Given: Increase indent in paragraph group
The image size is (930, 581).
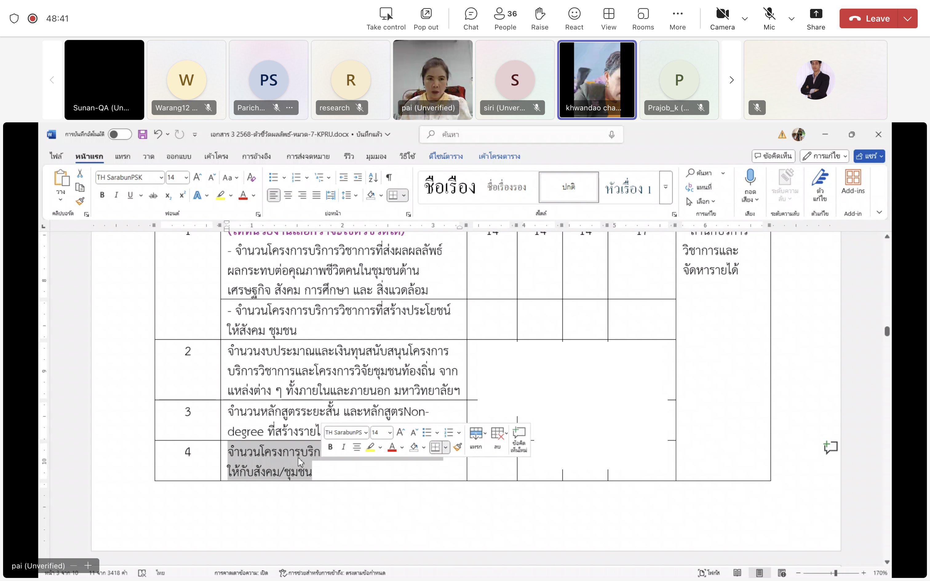Looking at the screenshot, I should point(358,177).
